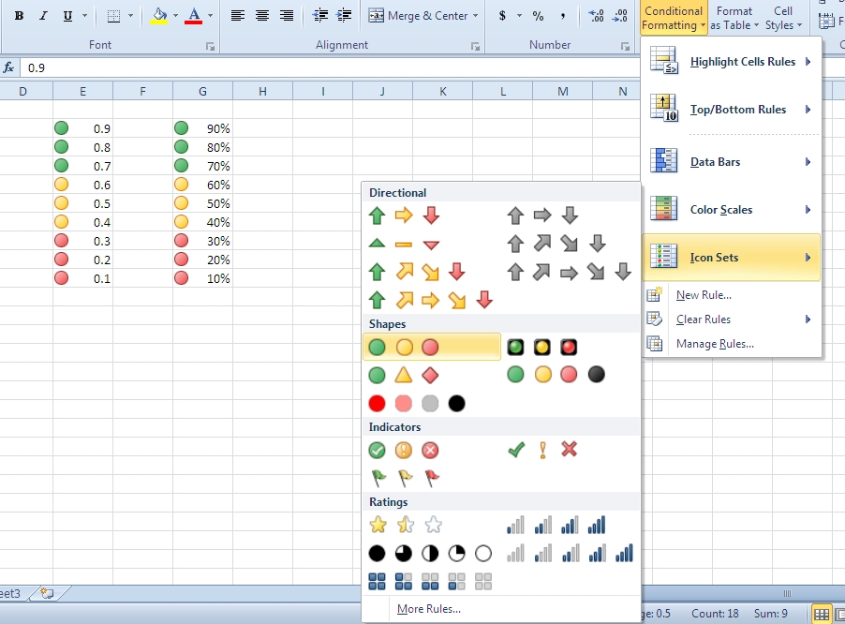The height and width of the screenshot is (624, 845).
Task: Open Font dialog launcher
Action: 210,47
